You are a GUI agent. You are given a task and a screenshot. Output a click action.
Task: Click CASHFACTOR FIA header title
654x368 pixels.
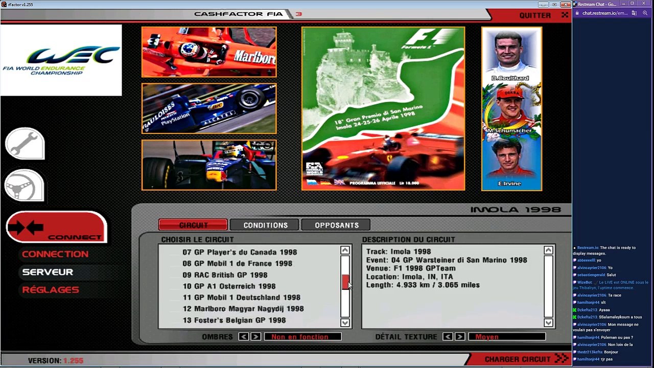239,14
